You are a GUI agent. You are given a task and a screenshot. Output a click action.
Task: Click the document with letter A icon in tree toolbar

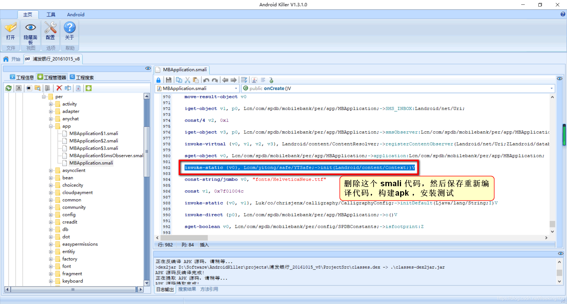coord(78,88)
